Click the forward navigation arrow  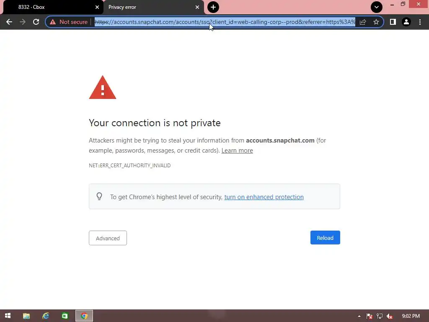click(23, 22)
